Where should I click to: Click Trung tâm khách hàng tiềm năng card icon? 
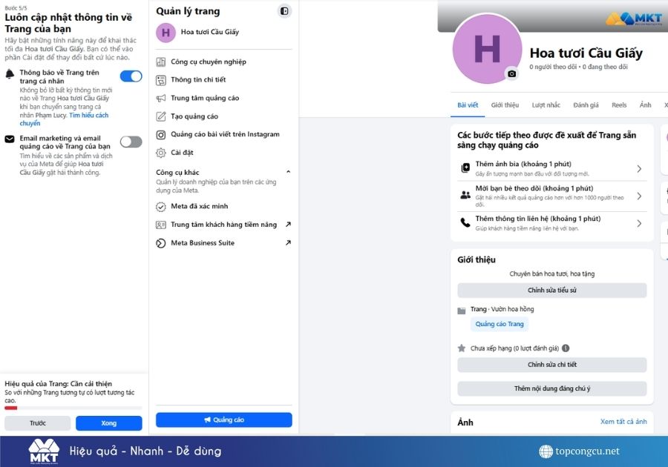[x=160, y=225]
